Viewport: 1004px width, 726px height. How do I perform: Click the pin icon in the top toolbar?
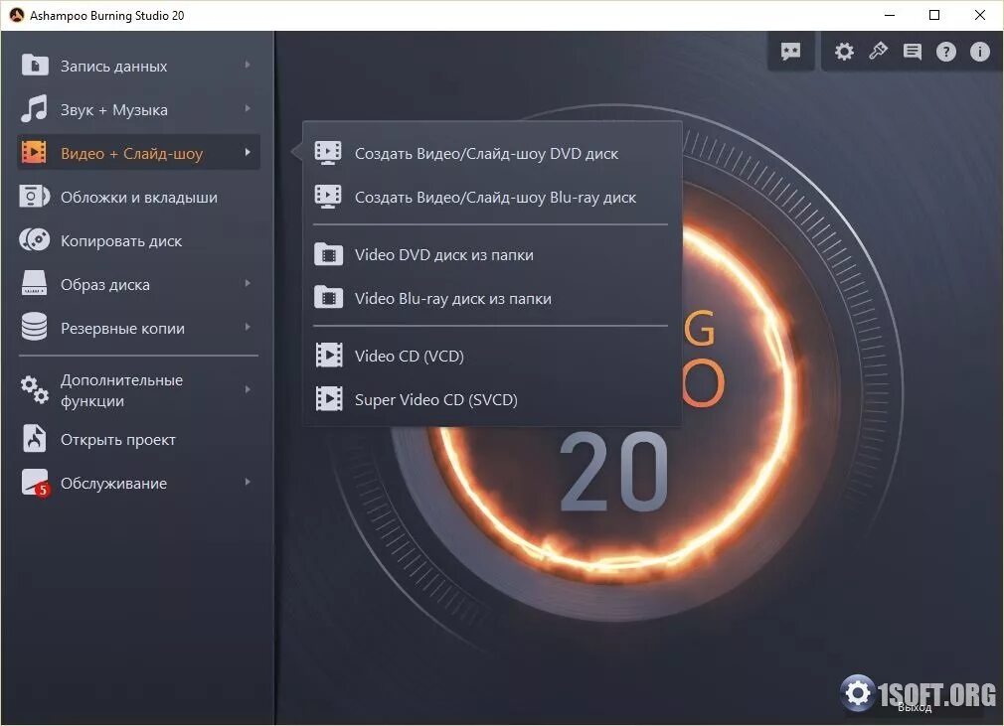pos(878,52)
